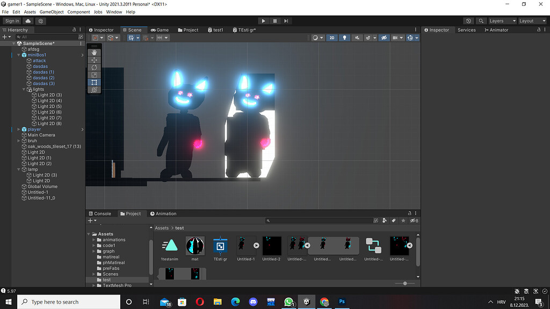Toggle 2D view mode in the Scene view
Screen dimensions: 550x309
(333, 38)
